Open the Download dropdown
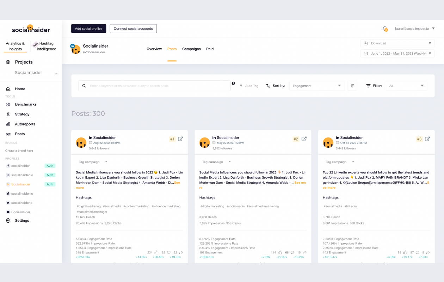444x282 pixels. (397, 43)
